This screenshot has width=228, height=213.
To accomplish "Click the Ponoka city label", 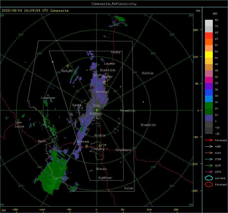I will point(116,52).
